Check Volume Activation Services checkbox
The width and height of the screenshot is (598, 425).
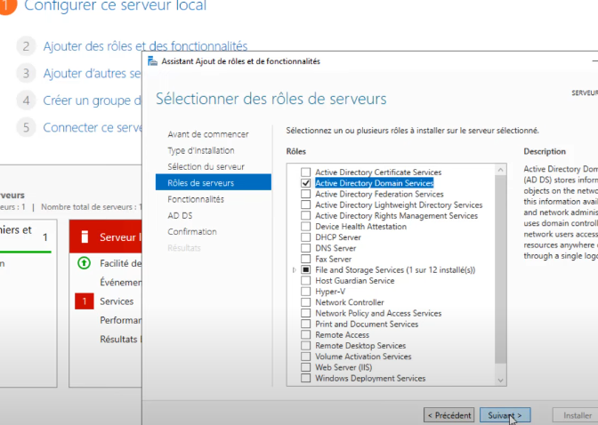305,357
